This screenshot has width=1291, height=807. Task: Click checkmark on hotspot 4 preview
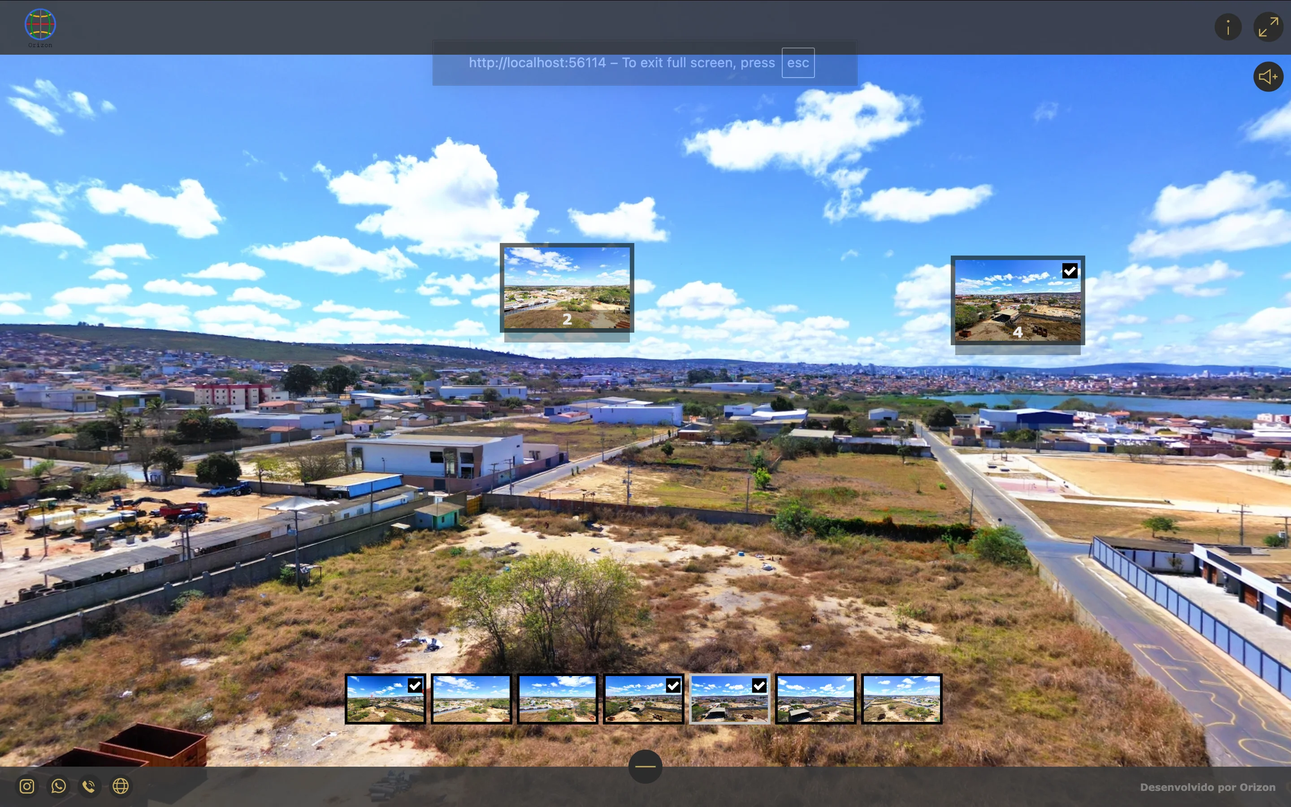click(1070, 271)
